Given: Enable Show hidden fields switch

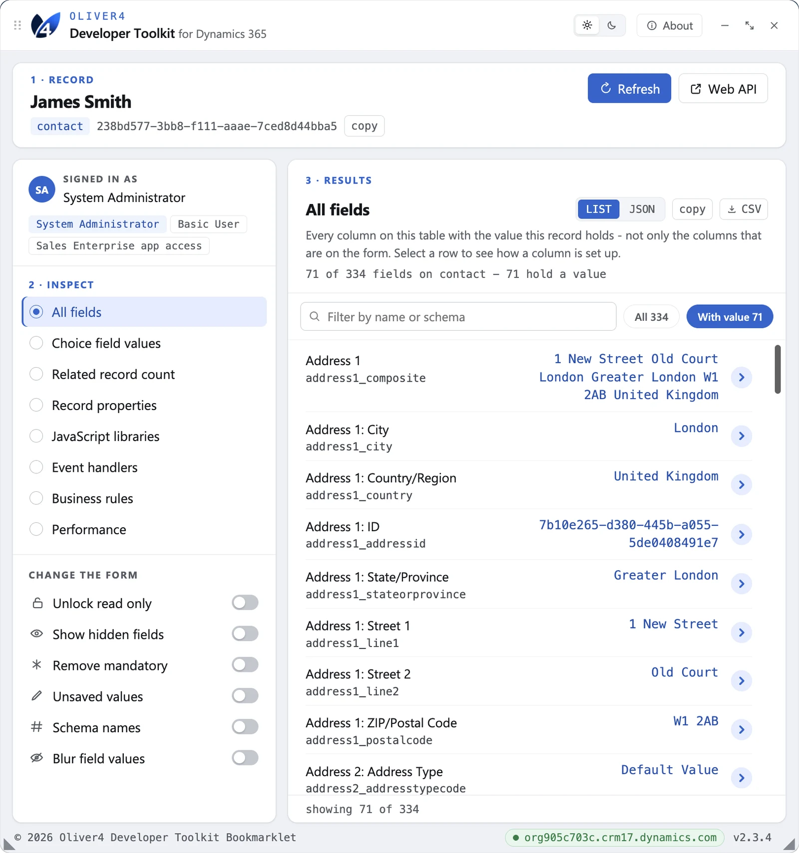Looking at the screenshot, I should point(245,634).
